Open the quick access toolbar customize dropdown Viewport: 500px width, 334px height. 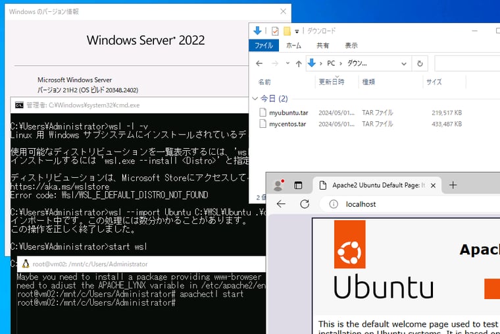[297, 32]
